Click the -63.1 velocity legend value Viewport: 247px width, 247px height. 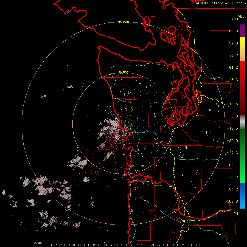[x=232, y=165]
